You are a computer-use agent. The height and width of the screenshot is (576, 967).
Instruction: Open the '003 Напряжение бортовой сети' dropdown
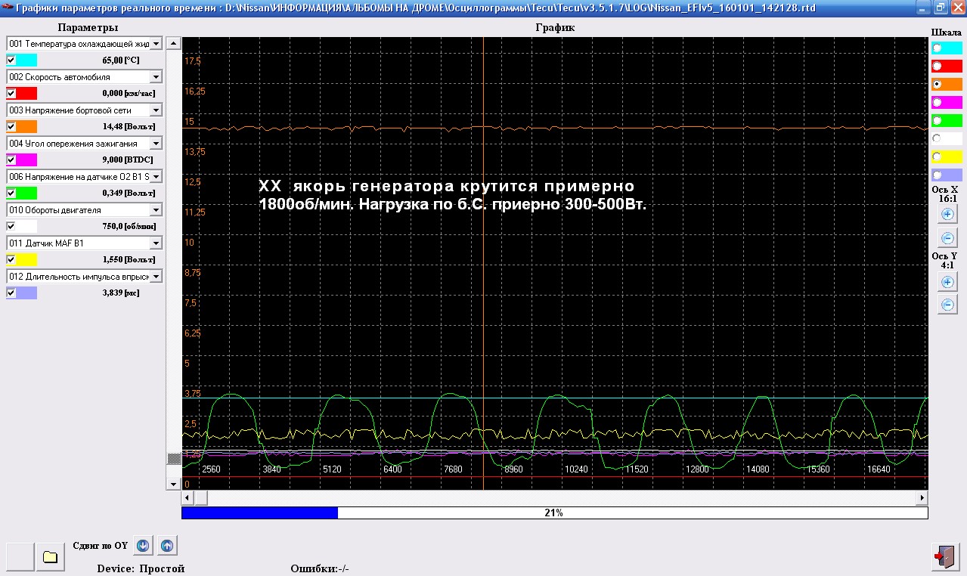[156, 110]
